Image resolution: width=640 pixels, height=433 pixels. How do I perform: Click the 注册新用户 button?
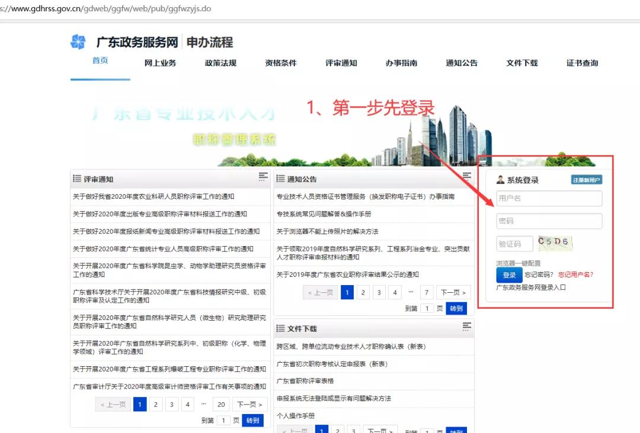coord(587,180)
